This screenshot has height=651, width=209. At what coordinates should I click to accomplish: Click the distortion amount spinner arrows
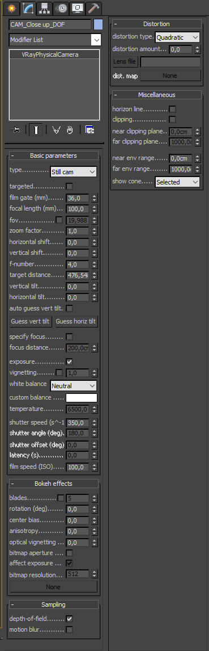click(x=197, y=49)
